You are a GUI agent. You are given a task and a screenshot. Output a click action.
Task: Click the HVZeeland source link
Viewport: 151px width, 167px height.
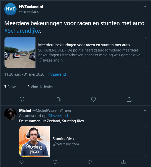click(x=57, y=74)
